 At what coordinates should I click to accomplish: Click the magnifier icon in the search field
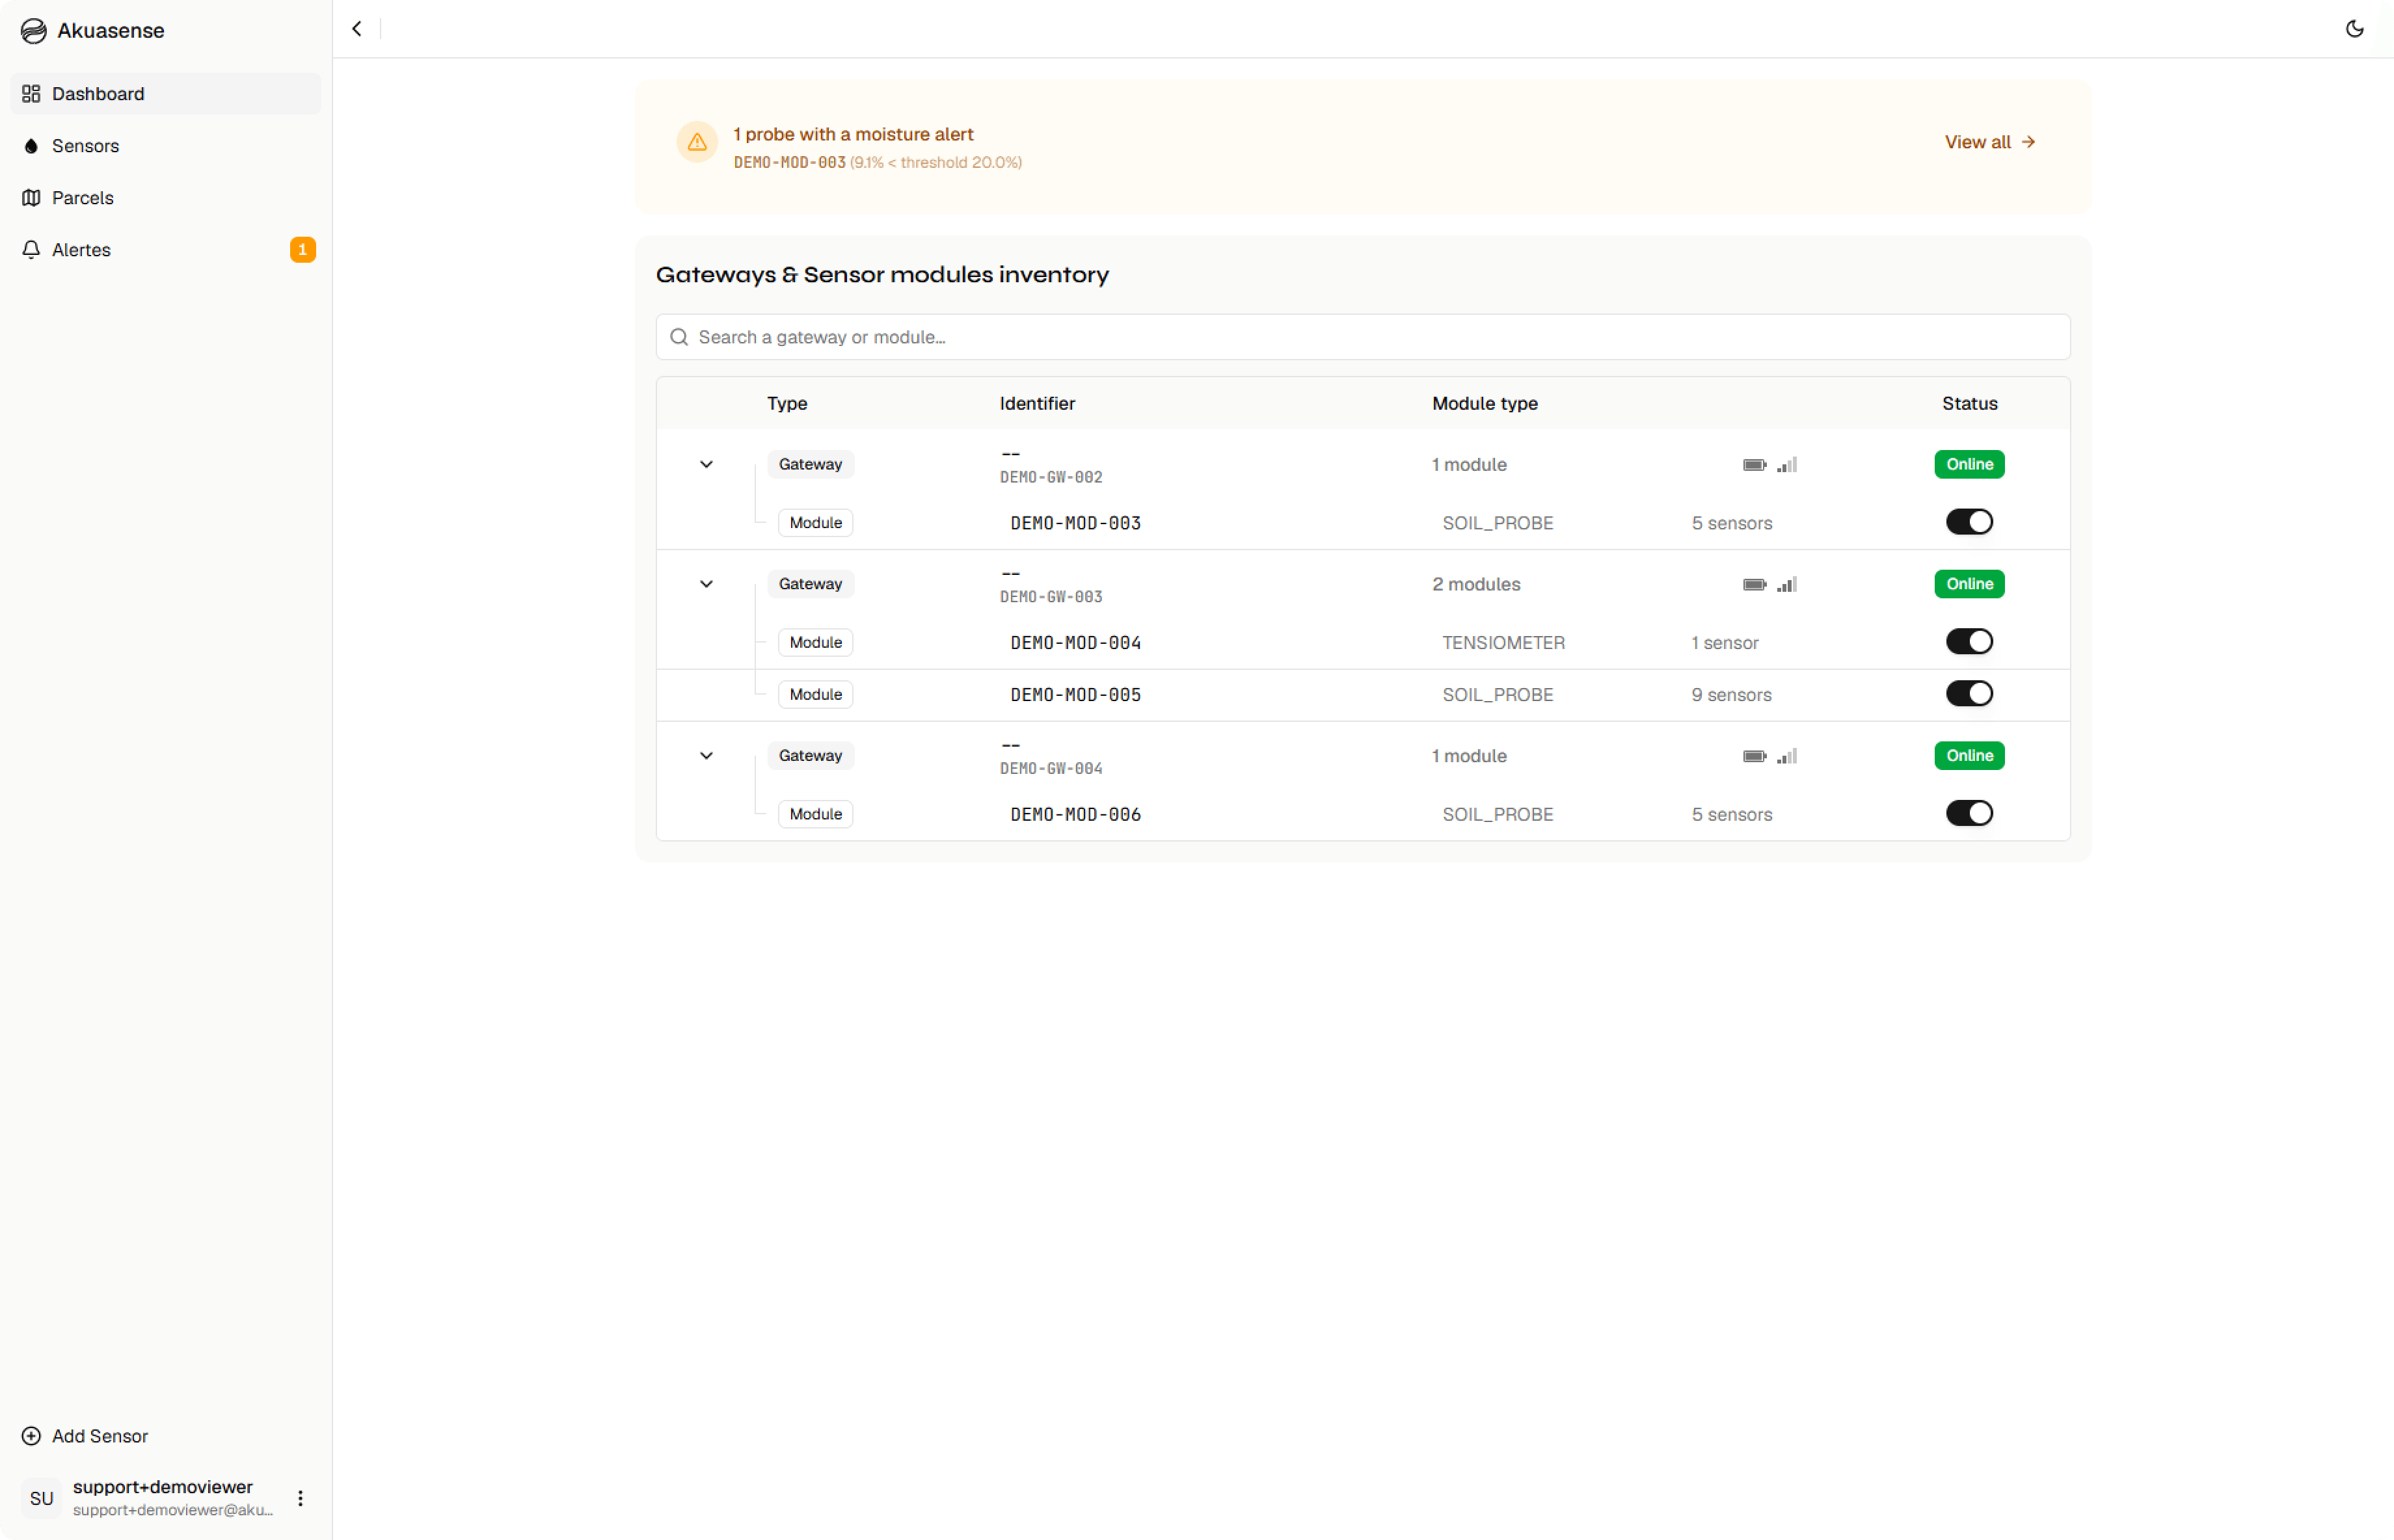(x=679, y=337)
